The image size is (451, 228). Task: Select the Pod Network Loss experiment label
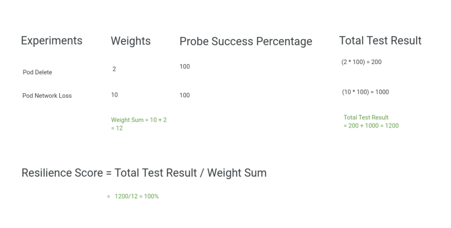tap(48, 95)
